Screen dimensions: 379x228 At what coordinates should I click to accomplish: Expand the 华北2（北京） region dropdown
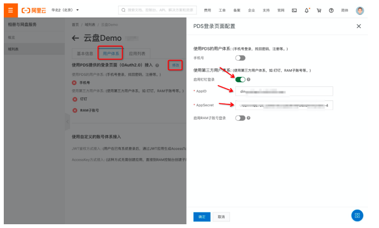click(x=65, y=10)
